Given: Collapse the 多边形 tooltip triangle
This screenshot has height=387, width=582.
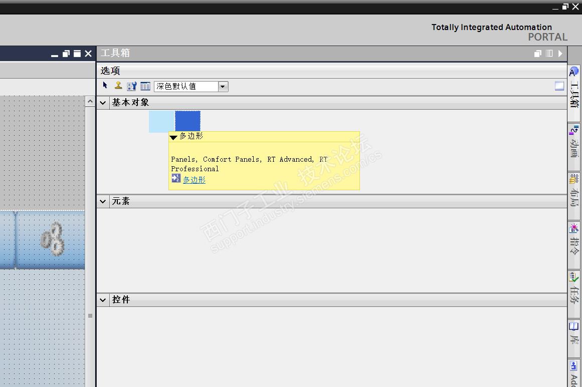Looking at the screenshot, I should tap(173, 138).
